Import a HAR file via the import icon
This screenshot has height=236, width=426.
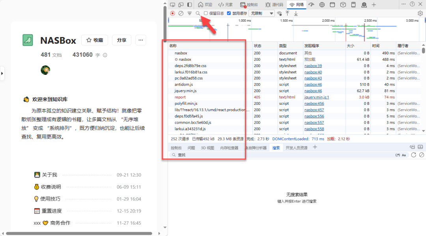point(288,13)
